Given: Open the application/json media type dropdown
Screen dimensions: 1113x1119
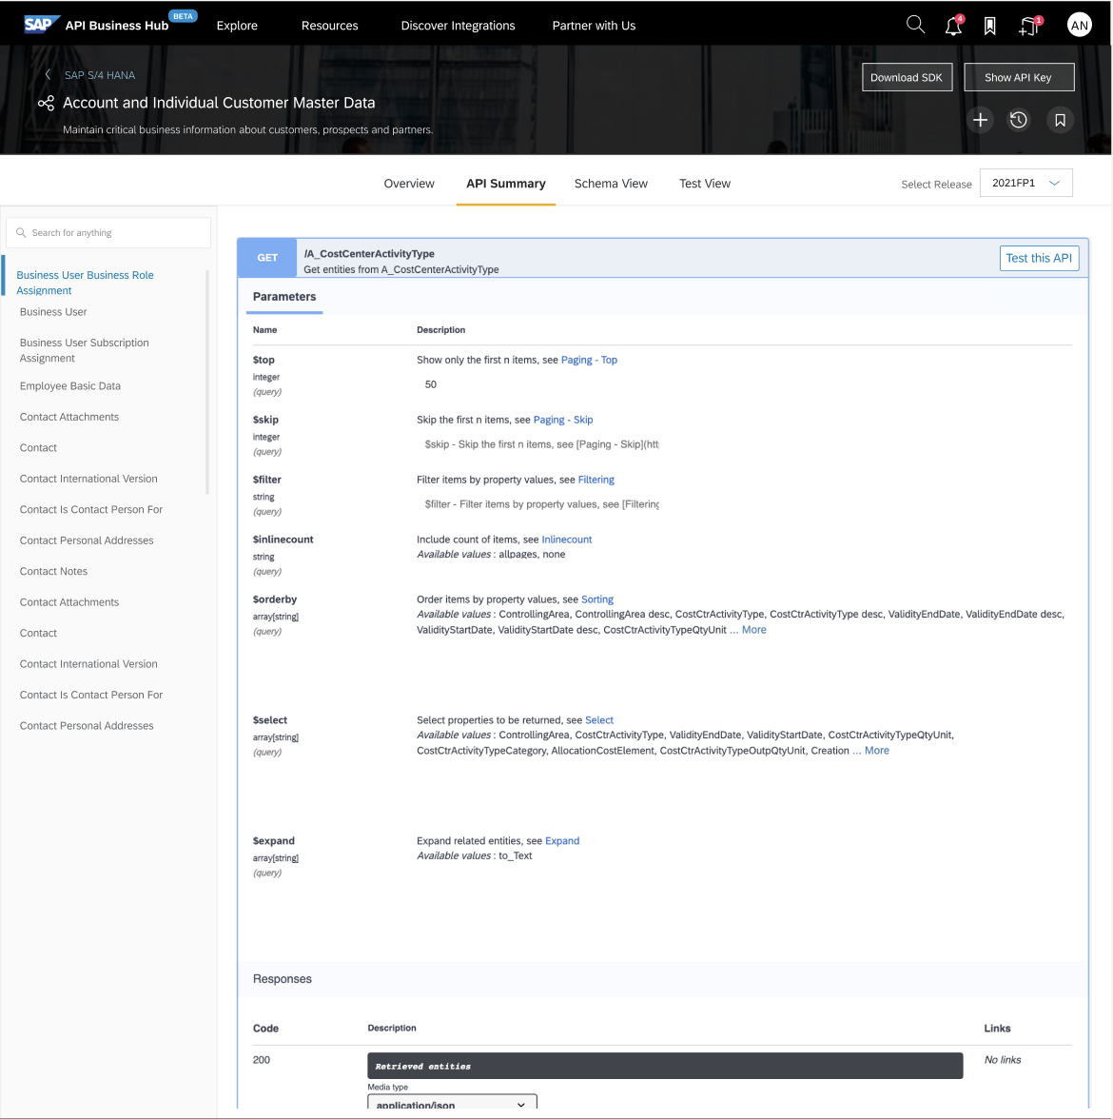Looking at the screenshot, I should click(452, 1104).
